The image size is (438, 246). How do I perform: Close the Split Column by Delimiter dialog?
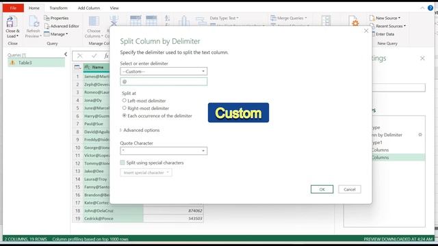(366, 31)
